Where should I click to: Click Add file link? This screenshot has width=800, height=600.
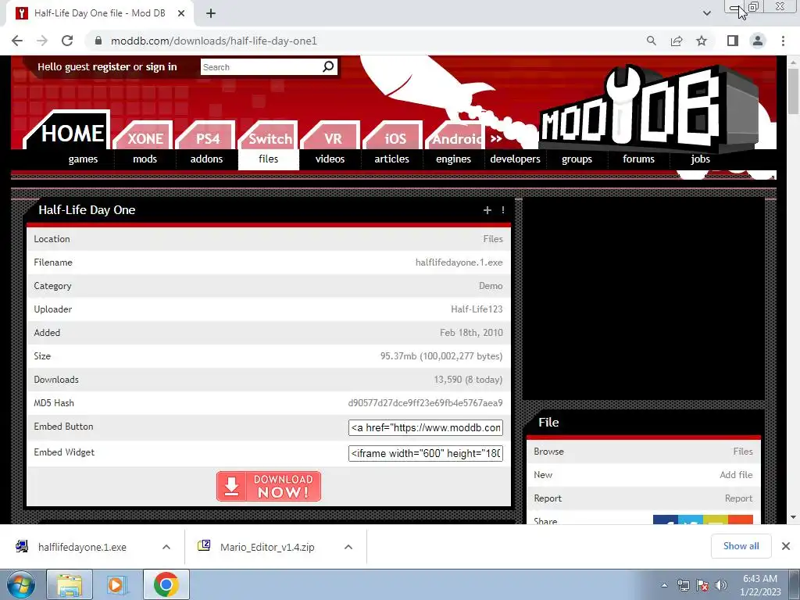point(736,475)
